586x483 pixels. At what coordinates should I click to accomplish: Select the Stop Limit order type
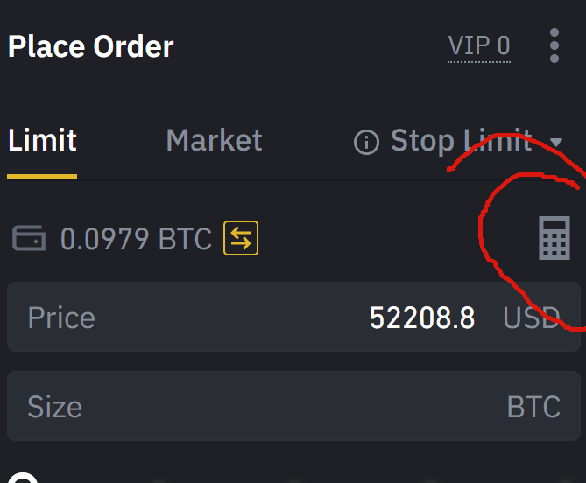[462, 141]
